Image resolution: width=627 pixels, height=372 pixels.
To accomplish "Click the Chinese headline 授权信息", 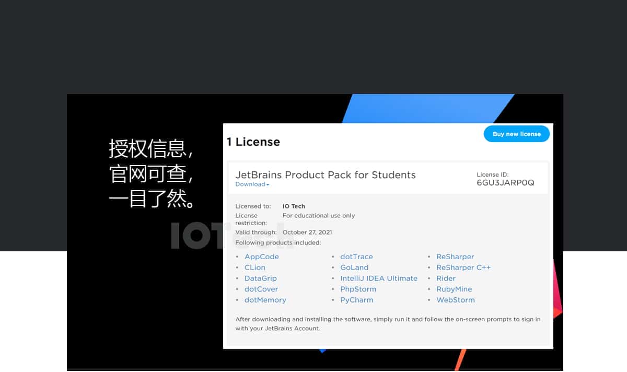I will pyautogui.click(x=151, y=148).
